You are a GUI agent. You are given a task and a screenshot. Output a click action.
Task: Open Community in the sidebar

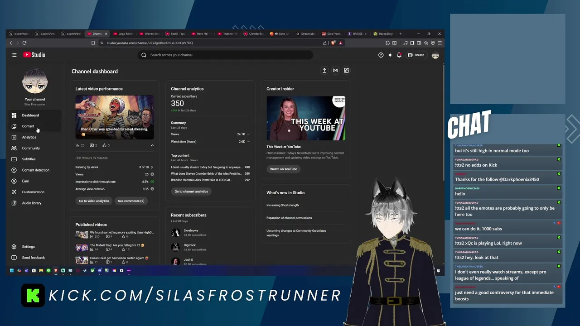(x=34, y=148)
